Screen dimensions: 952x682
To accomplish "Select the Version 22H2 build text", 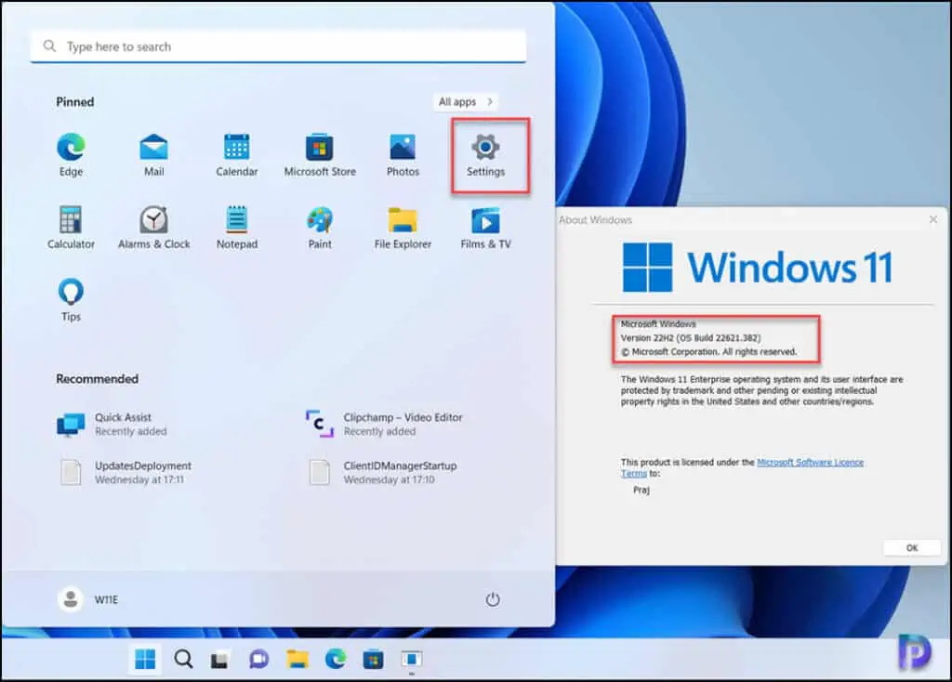I will (x=691, y=338).
